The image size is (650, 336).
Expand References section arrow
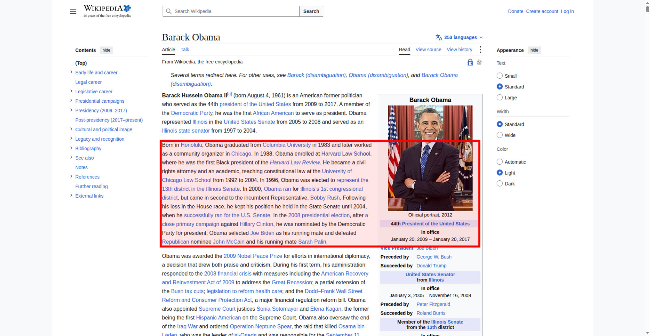[71, 176]
